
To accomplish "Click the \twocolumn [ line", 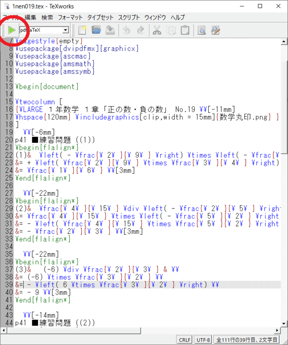I will pos(39,102).
